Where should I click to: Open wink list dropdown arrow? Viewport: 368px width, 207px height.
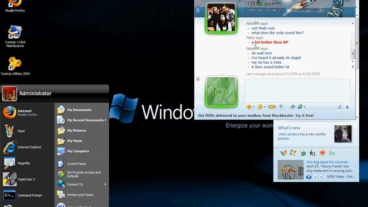(x=264, y=107)
